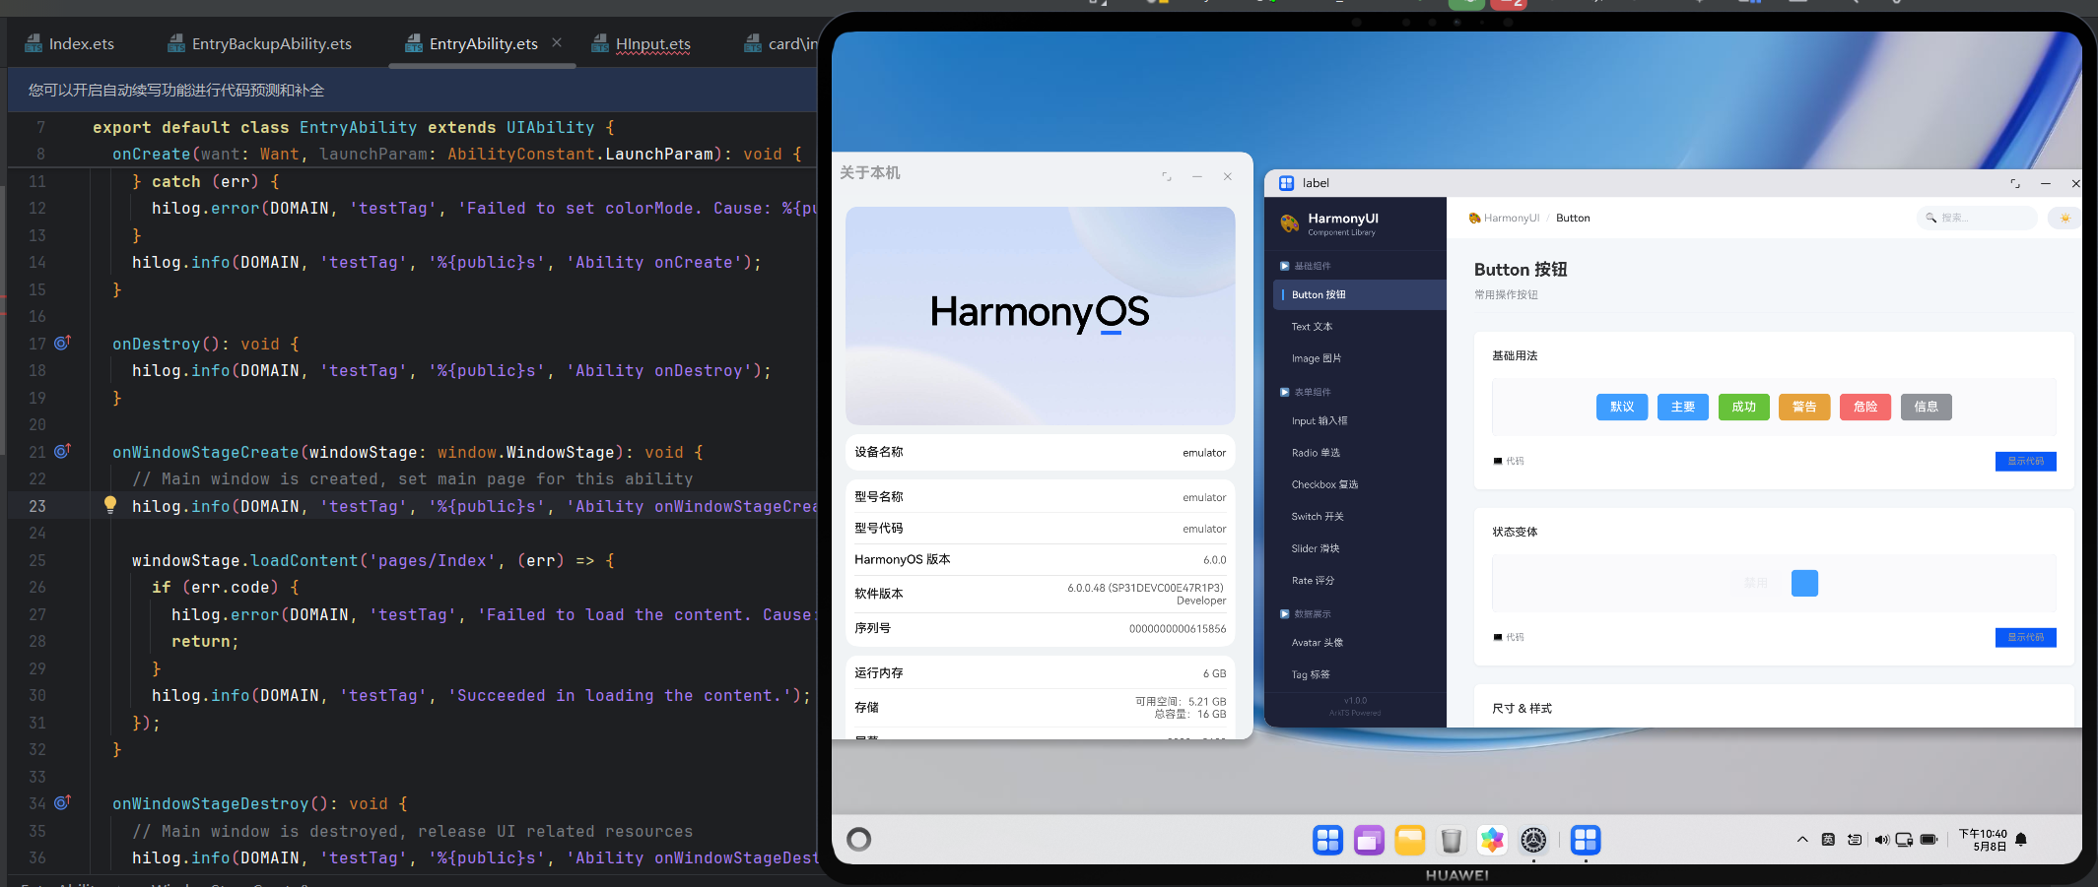Click the override gutter icon on line 21
Screen dimensions: 2098x887
(x=62, y=451)
